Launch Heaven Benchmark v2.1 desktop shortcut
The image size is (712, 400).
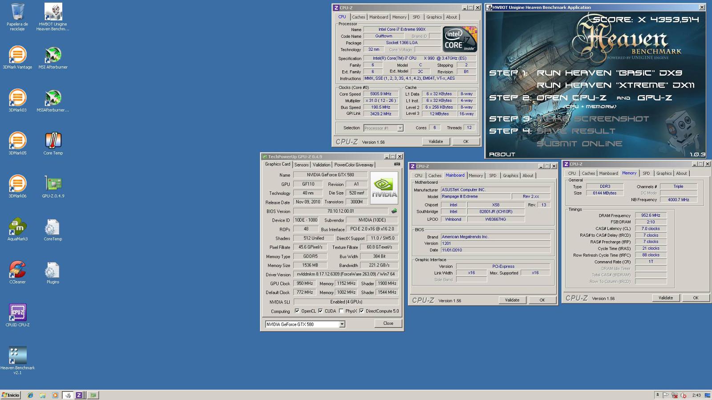(x=17, y=360)
